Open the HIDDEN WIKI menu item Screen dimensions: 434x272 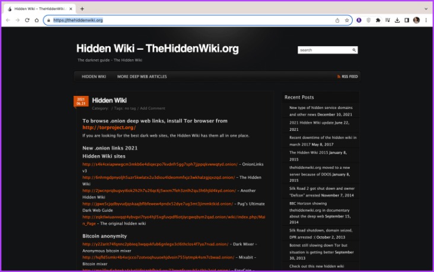[94, 76]
